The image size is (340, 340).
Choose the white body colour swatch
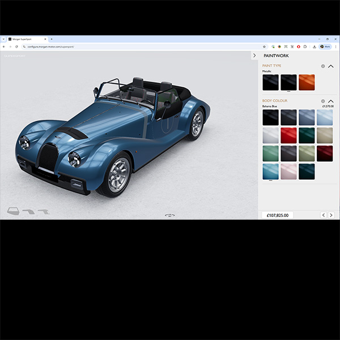pos(271,135)
